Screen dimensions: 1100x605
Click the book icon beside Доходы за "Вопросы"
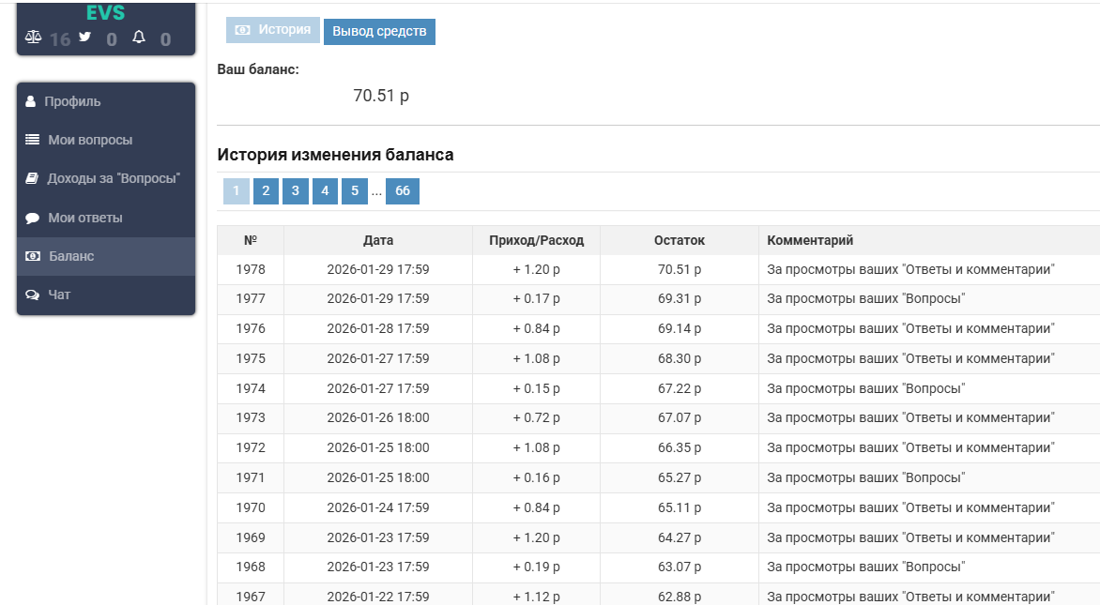(32, 178)
